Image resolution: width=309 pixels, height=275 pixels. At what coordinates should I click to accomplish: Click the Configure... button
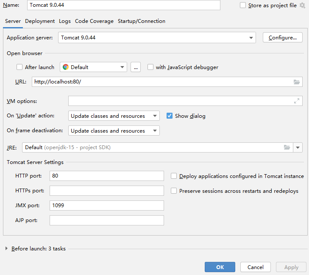(283, 37)
